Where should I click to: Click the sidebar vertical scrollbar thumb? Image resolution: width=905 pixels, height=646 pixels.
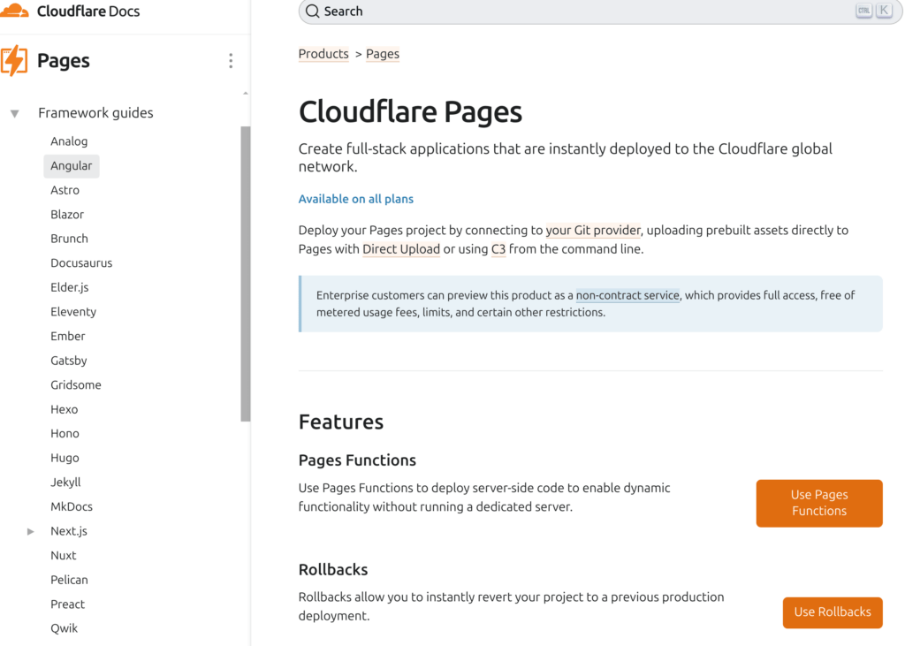[246, 274]
